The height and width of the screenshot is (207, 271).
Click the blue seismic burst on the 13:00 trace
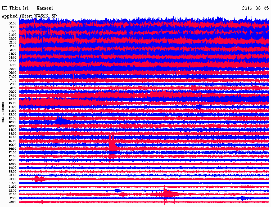click(x=62, y=121)
